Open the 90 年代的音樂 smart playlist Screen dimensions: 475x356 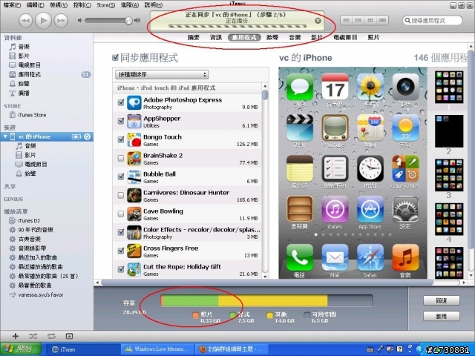point(36,230)
